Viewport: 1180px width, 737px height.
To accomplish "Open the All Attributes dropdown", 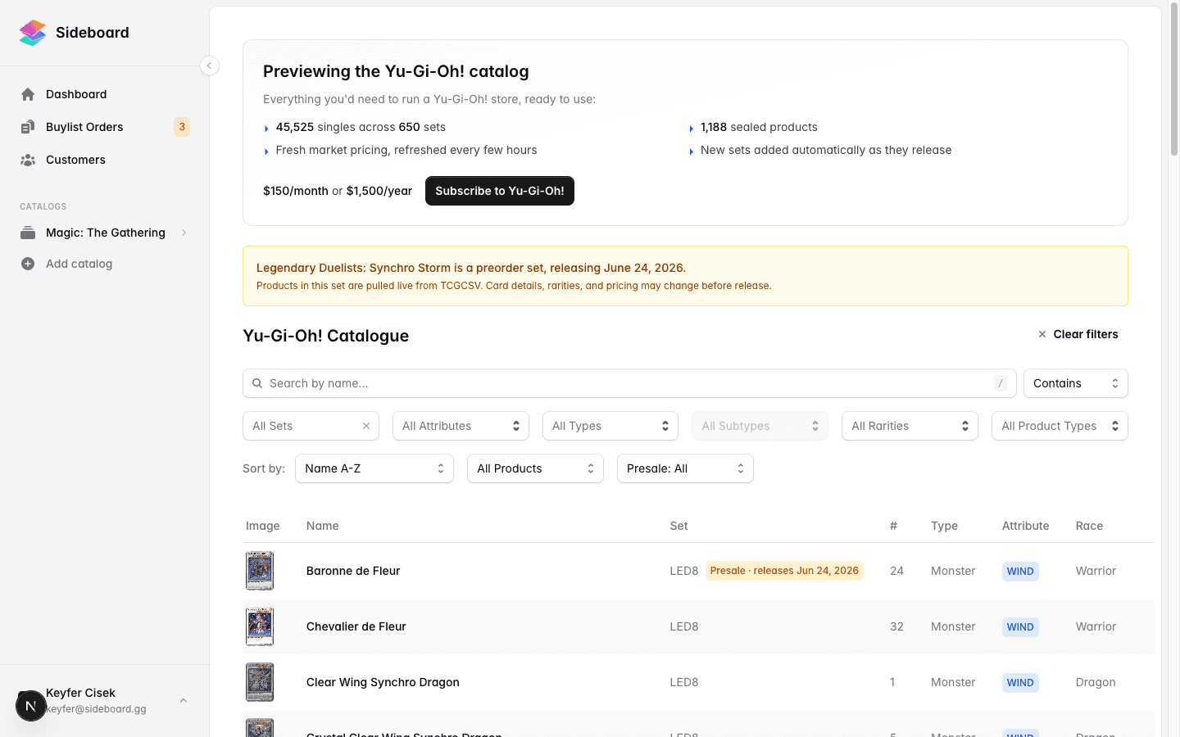I will click(461, 426).
